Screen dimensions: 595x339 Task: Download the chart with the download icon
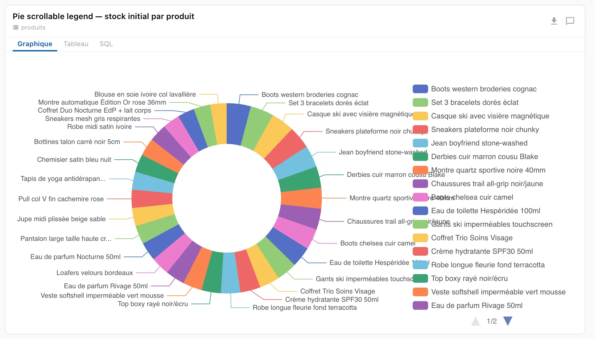[x=554, y=21]
